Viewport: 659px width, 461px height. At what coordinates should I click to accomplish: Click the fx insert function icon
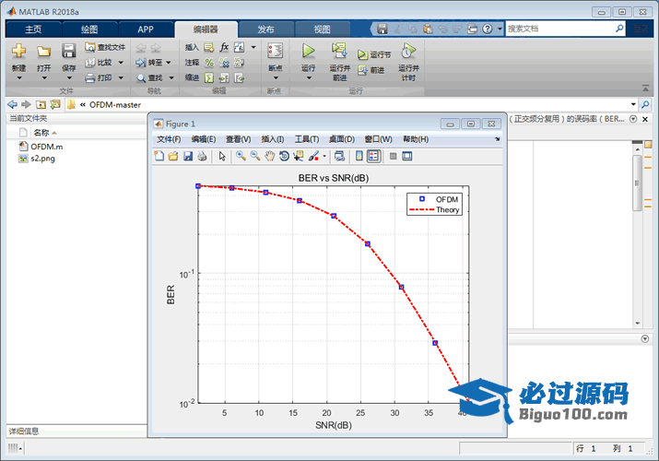[x=225, y=47]
